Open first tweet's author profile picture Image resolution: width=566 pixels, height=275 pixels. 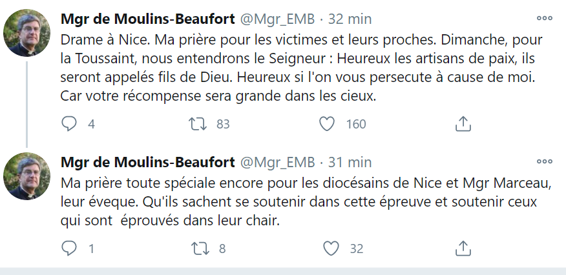[x=27, y=34]
